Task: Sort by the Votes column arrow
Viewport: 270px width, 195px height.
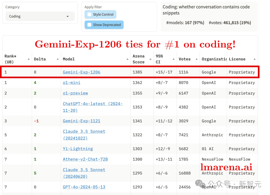Action: [x=196, y=59]
